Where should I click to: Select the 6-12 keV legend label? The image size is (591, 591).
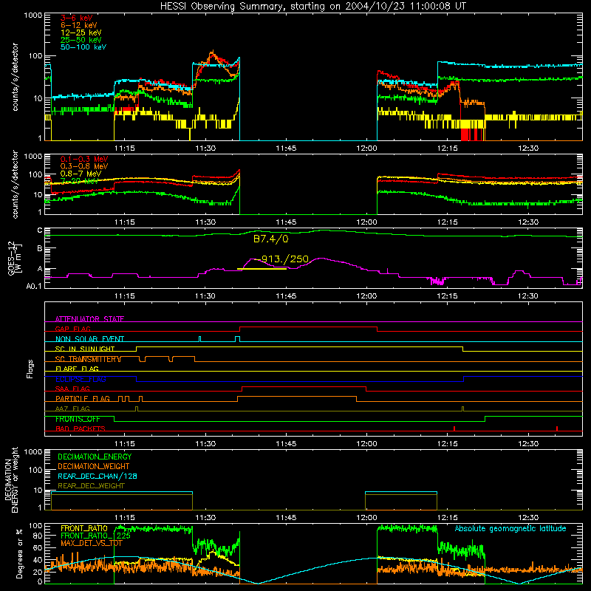point(79,25)
